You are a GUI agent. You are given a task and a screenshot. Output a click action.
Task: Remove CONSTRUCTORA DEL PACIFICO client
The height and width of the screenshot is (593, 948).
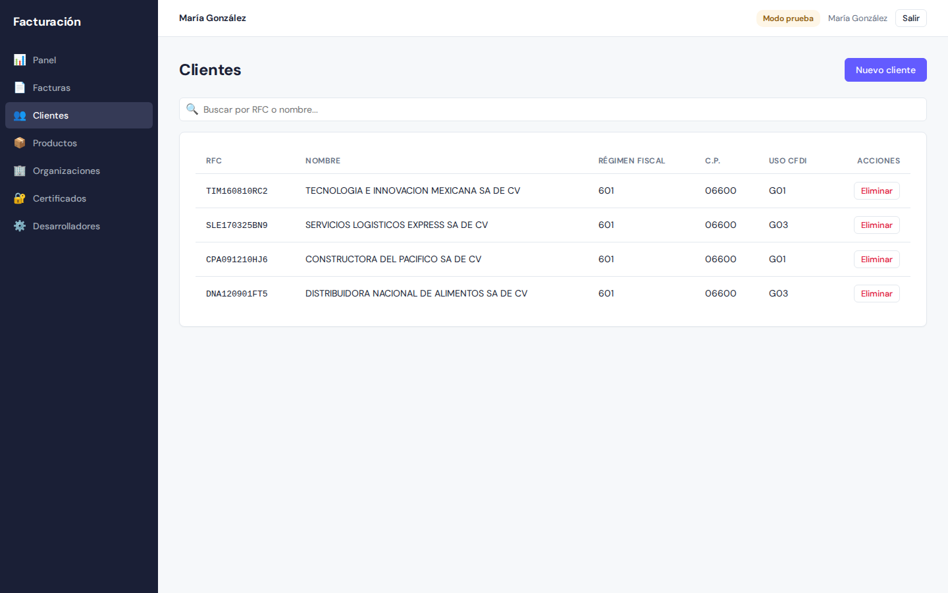tap(876, 260)
